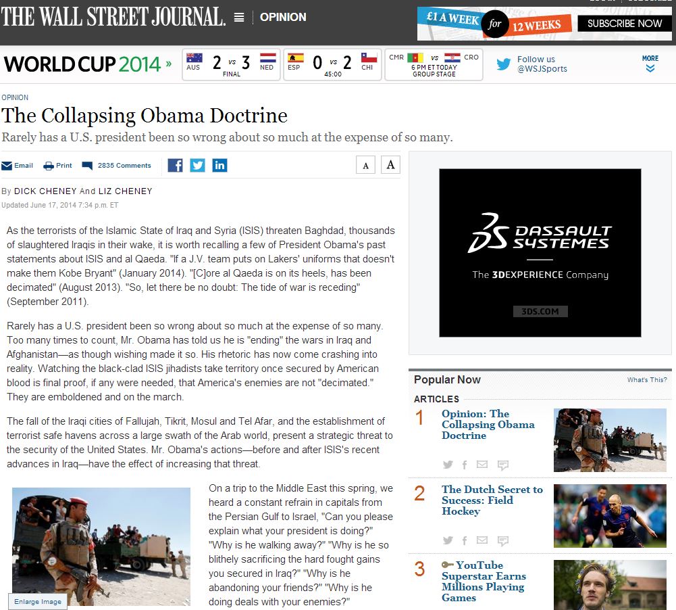Click the What's This? link
The height and width of the screenshot is (610, 676).
click(646, 380)
